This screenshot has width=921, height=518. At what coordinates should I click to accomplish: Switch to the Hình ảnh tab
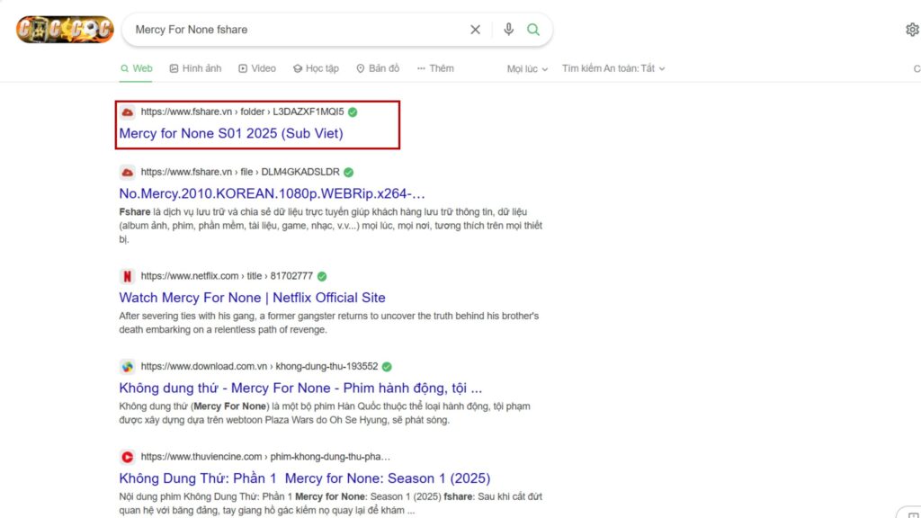click(x=195, y=68)
